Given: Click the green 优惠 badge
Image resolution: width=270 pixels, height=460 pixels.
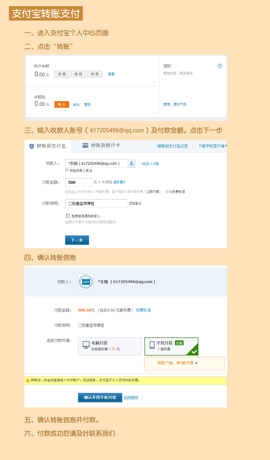Looking at the screenshot, I should tap(179, 343).
